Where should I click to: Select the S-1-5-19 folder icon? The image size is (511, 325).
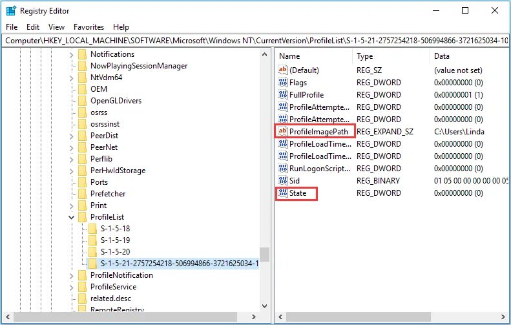93,240
